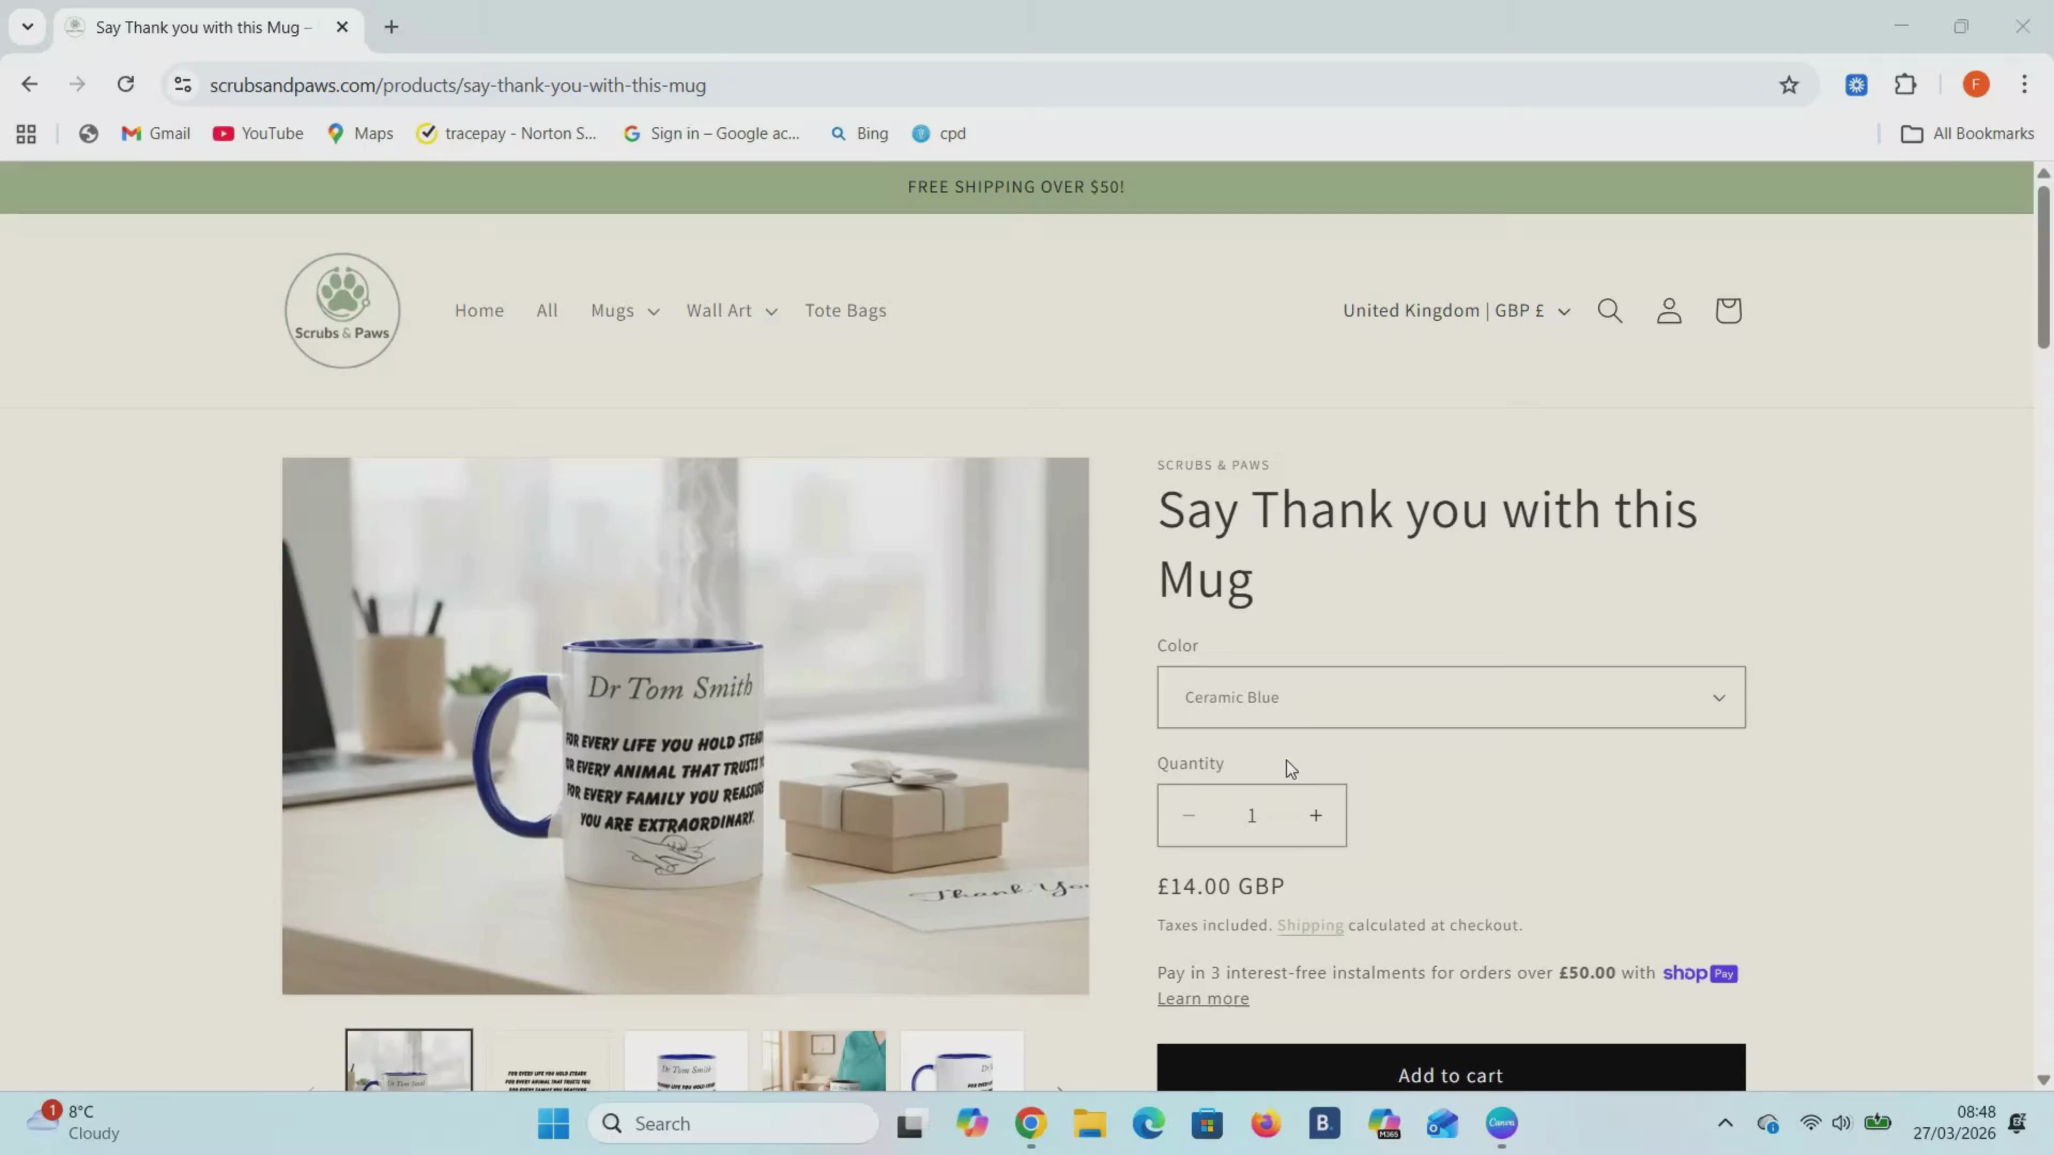Click the browser address bar URL
Image resolution: width=2054 pixels, height=1155 pixels.
click(x=458, y=86)
